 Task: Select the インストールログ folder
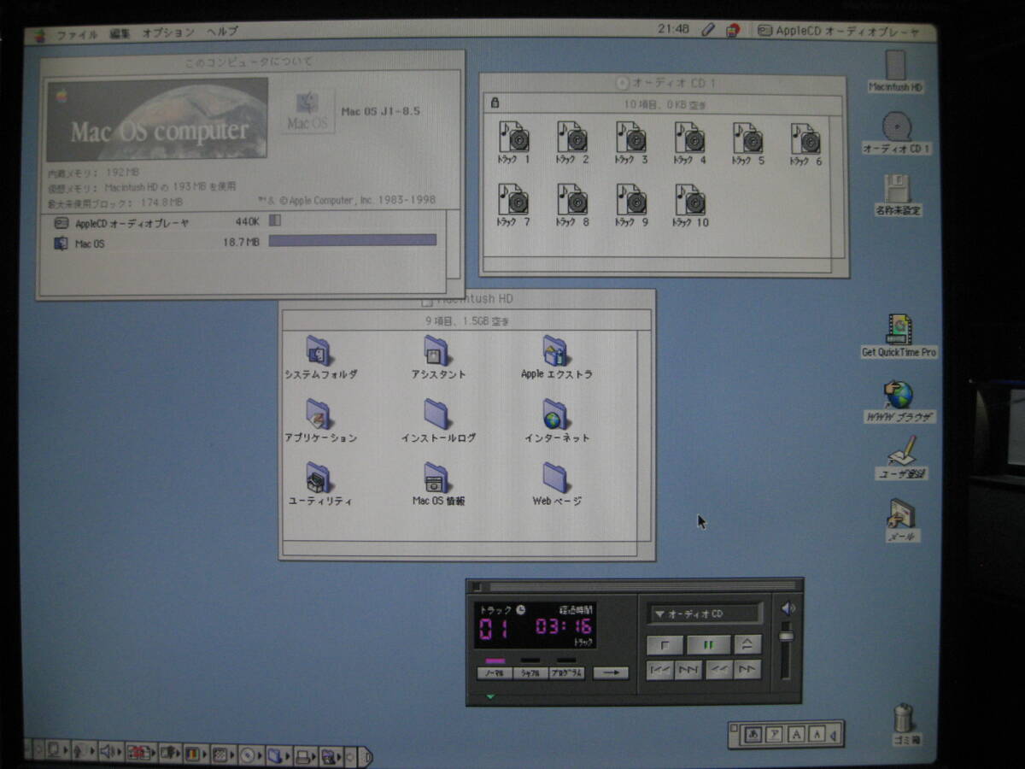tap(438, 420)
